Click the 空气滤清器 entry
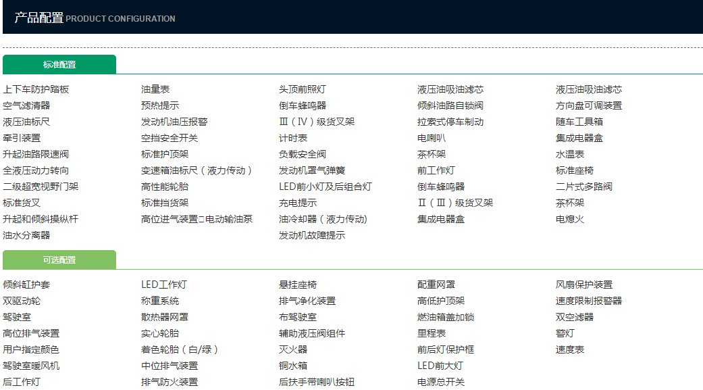The image size is (703, 390). (26, 105)
